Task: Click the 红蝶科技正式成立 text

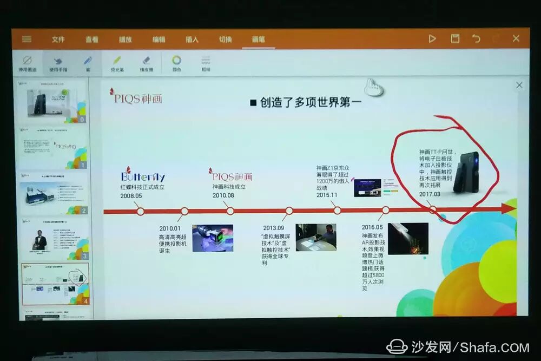Action: point(142,187)
